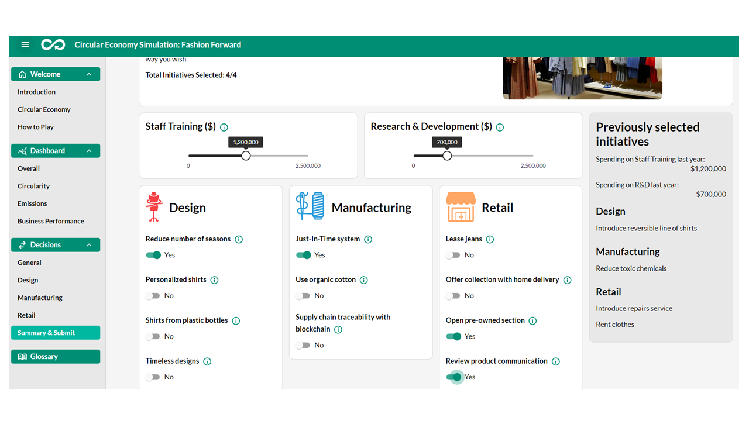Enable Offer collection with home delivery toggle
This screenshot has height=421, width=749.
453,296
